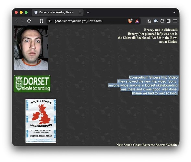
Task: Toggle the browser sidebar panel
Action: [x=169, y=21]
